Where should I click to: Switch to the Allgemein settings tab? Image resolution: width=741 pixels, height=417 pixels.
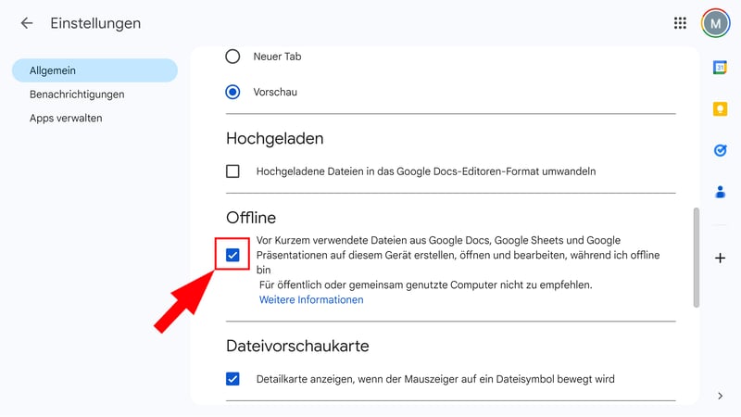tap(53, 70)
